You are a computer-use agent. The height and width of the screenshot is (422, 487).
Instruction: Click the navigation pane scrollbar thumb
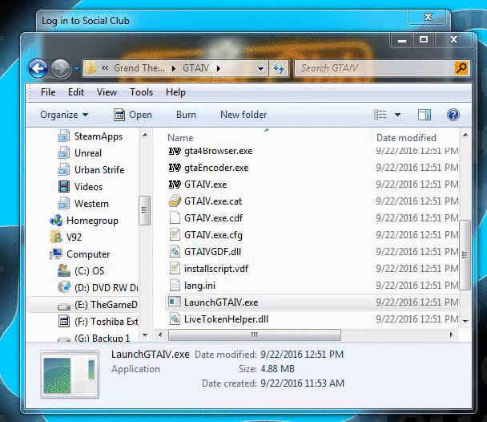pos(144,210)
